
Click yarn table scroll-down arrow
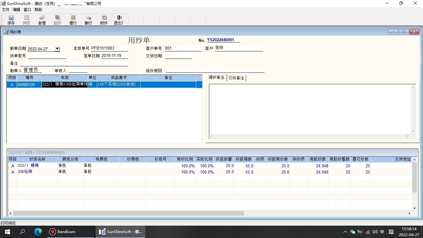tap(415, 208)
